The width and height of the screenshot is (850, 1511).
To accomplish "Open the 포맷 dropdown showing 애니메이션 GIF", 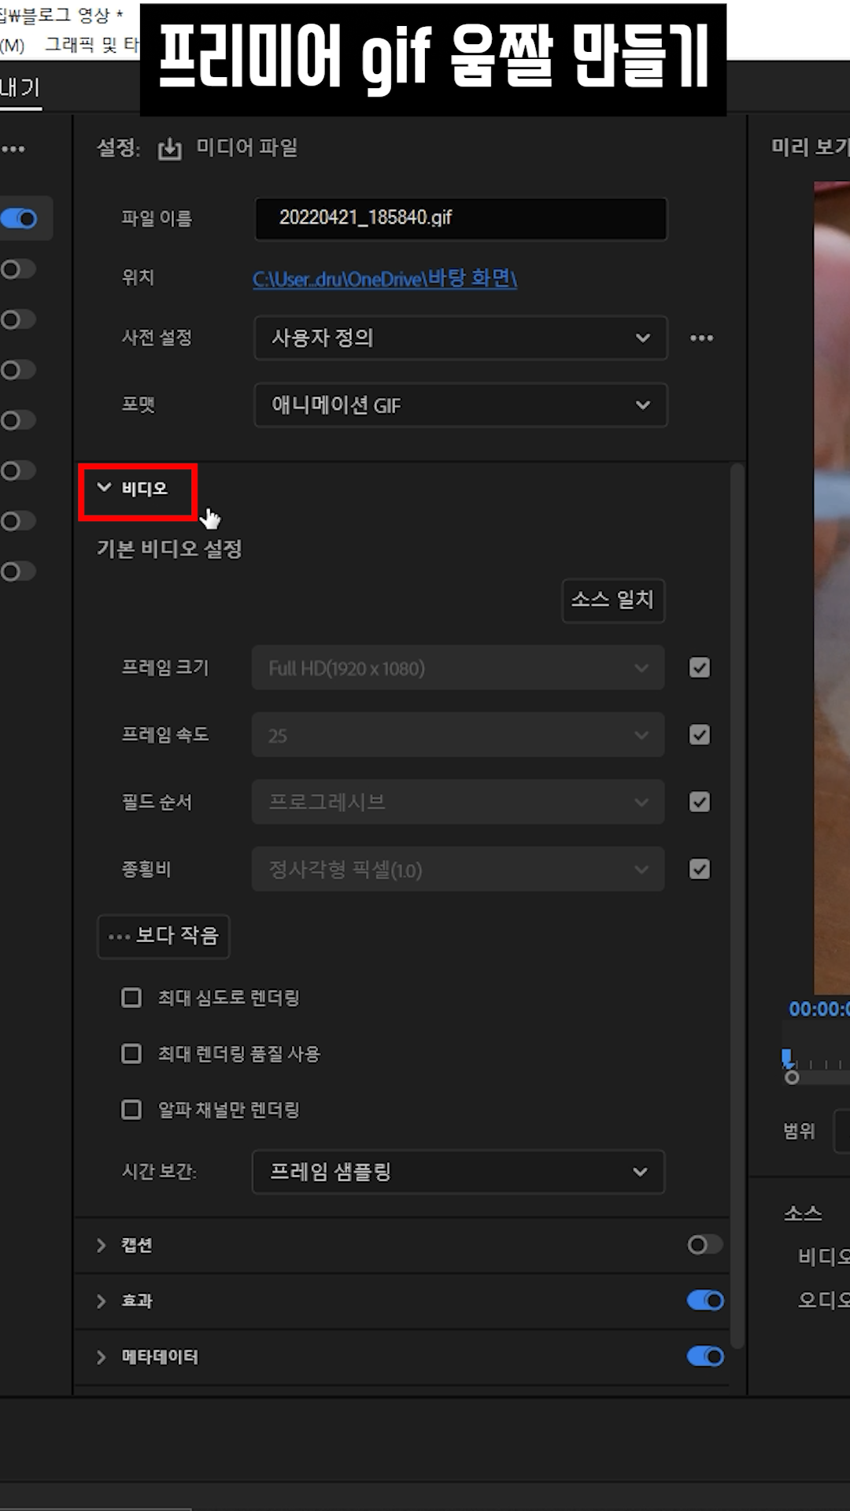I will pyautogui.click(x=460, y=405).
